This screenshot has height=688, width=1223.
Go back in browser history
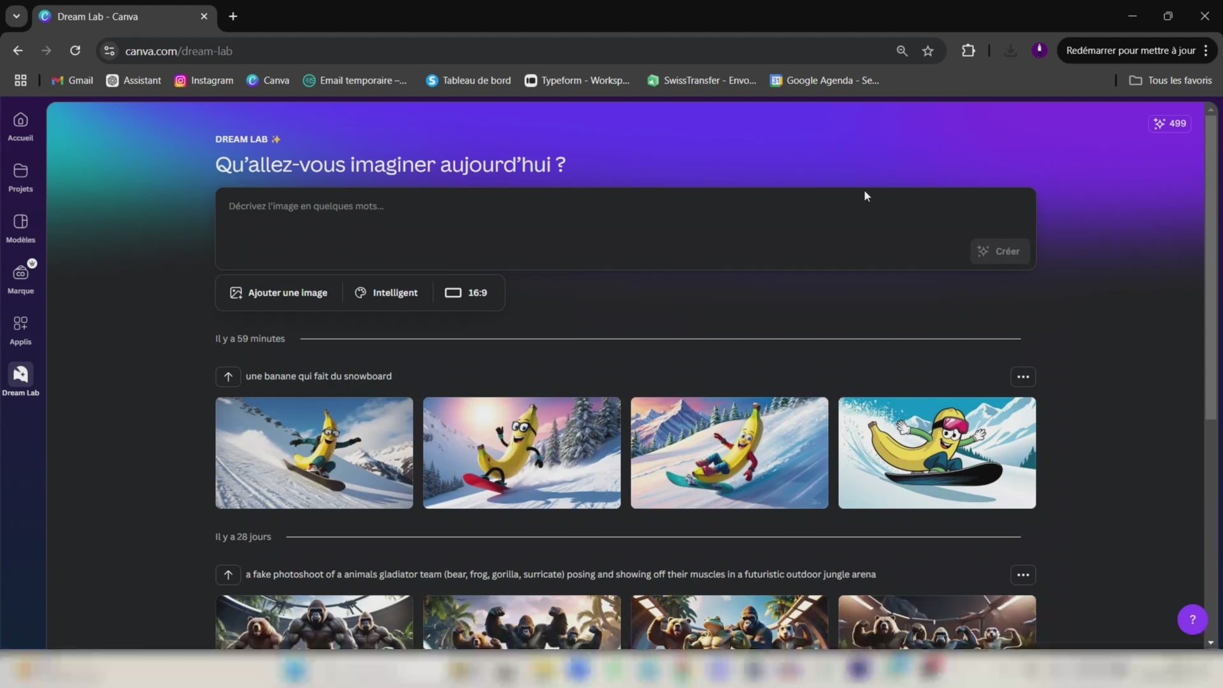18,51
